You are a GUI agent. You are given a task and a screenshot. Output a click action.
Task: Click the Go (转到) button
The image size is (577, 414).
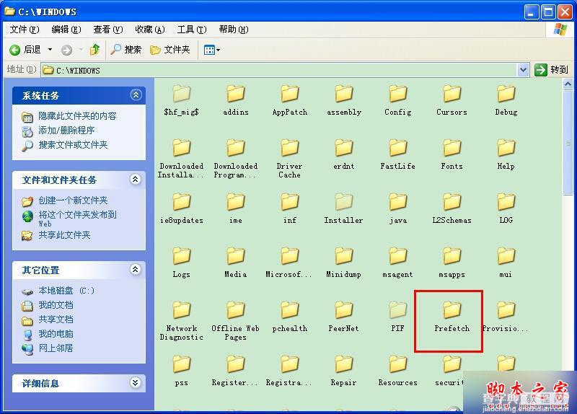(x=551, y=69)
